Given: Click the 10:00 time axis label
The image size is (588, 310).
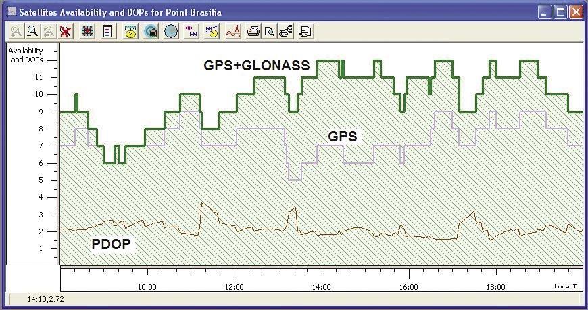Looking at the screenshot, I should (x=147, y=287).
